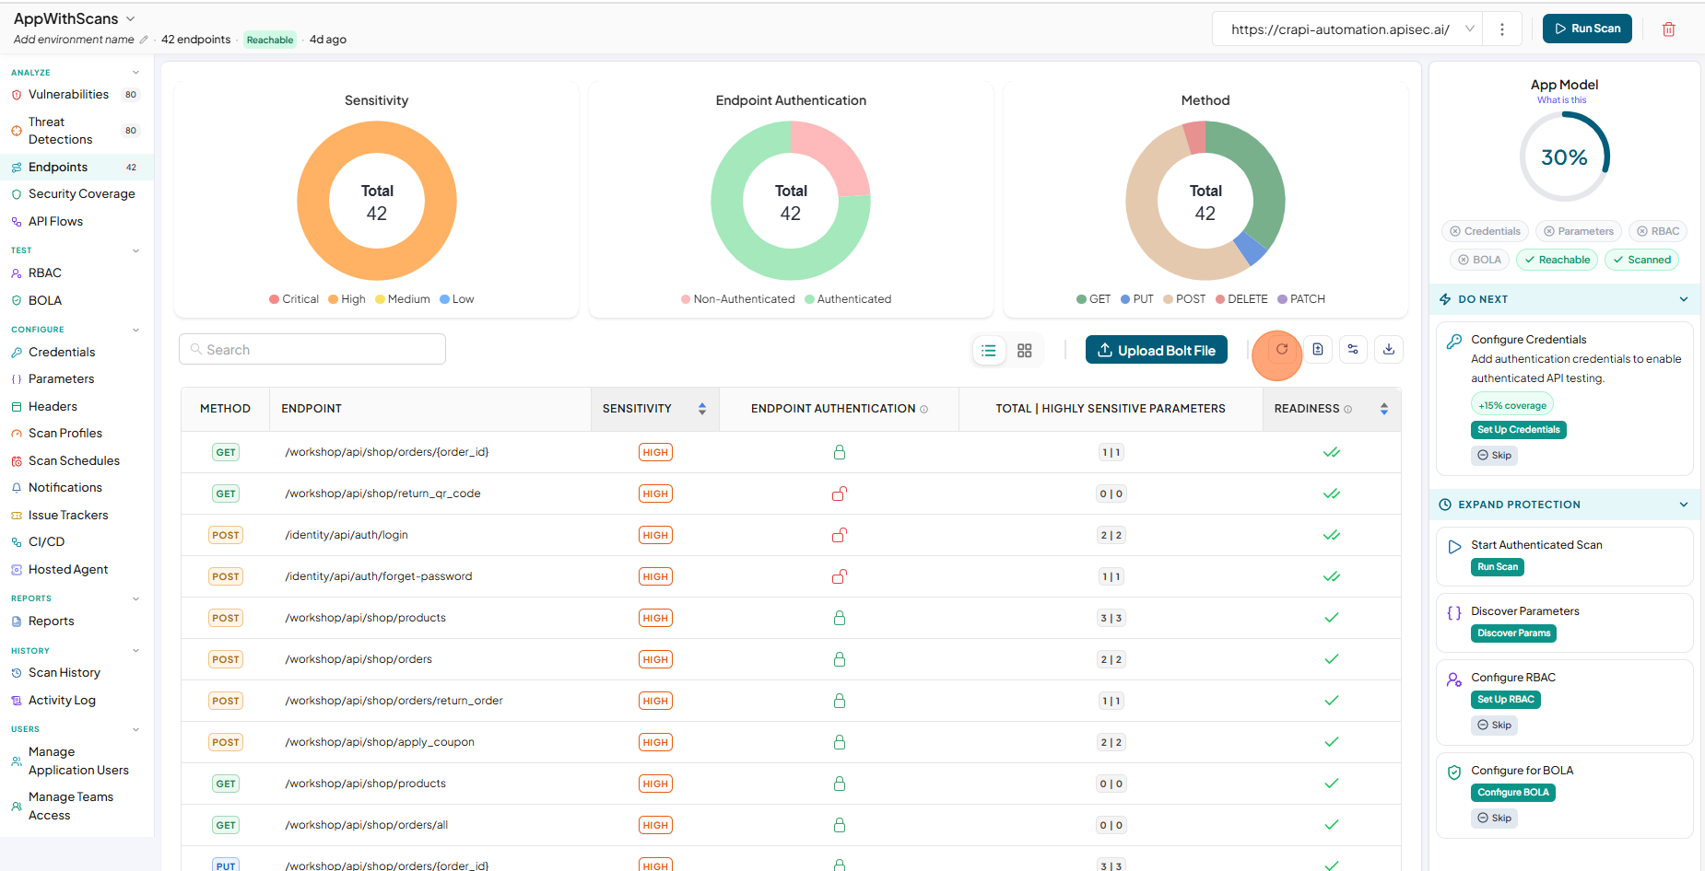Collapse the EXPAND PROTECTION section

[1684, 505]
